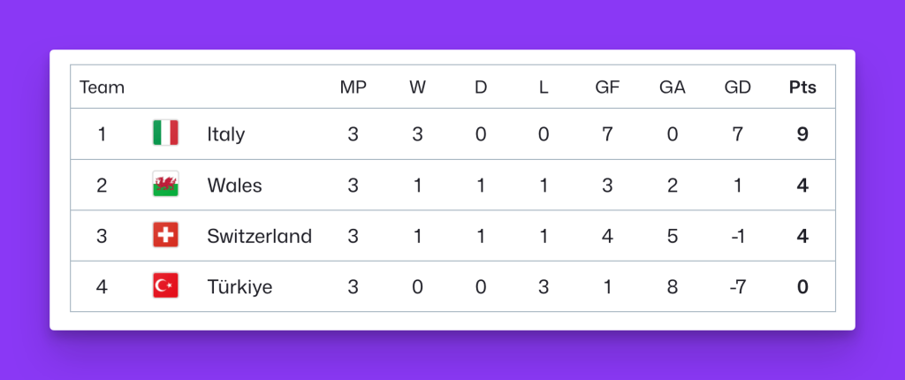Image resolution: width=905 pixels, height=380 pixels.
Task: Click the Italy flag icon
Action: [x=165, y=133]
